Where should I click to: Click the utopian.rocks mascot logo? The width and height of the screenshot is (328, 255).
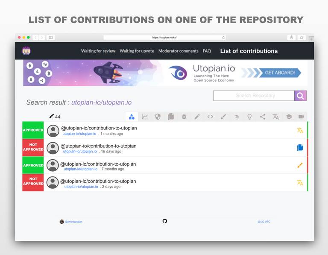coord(26,51)
